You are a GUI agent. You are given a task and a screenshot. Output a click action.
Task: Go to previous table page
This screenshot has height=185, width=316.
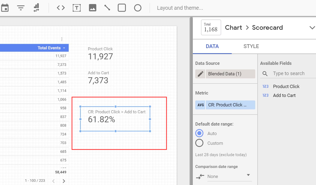tap(53, 181)
